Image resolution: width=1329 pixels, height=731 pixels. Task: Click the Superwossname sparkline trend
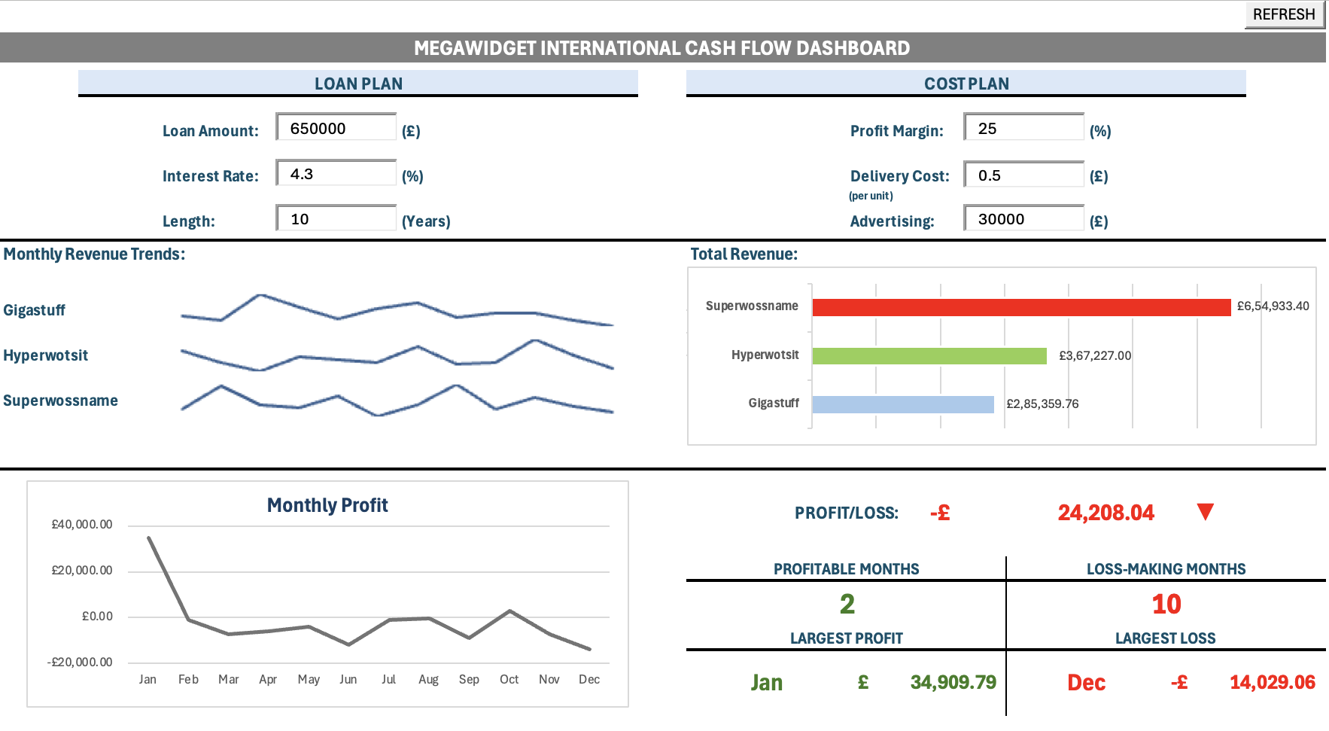point(397,401)
